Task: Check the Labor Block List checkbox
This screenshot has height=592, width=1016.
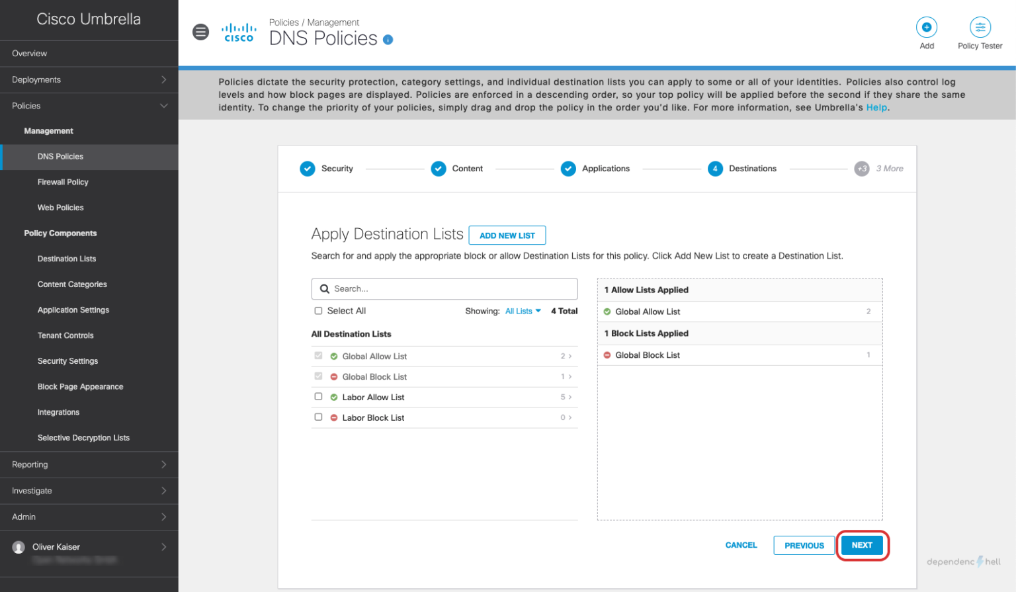Action: pyautogui.click(x=318, y=417)
